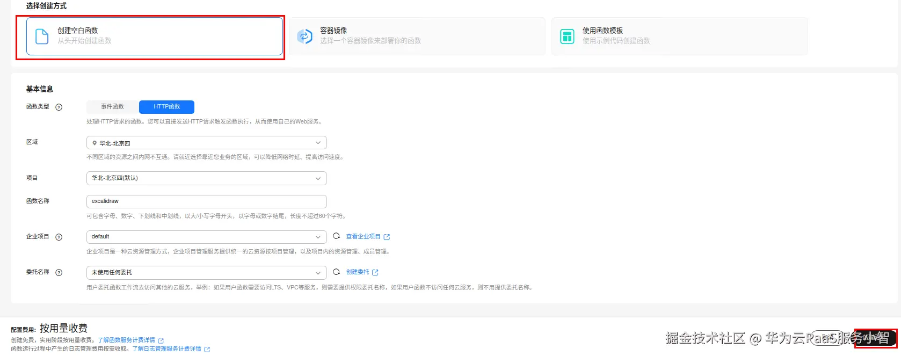Click the 基本信息 section heading
The height and width of the screenshot is (356, 901).
tap(40, 89)
